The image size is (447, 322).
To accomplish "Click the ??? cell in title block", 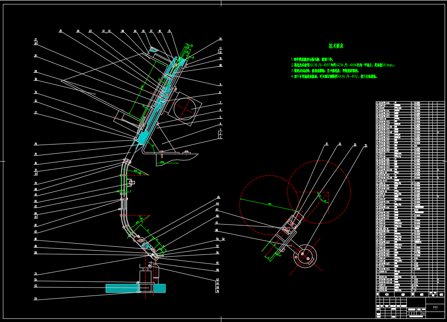I will (x=435, y=307).
